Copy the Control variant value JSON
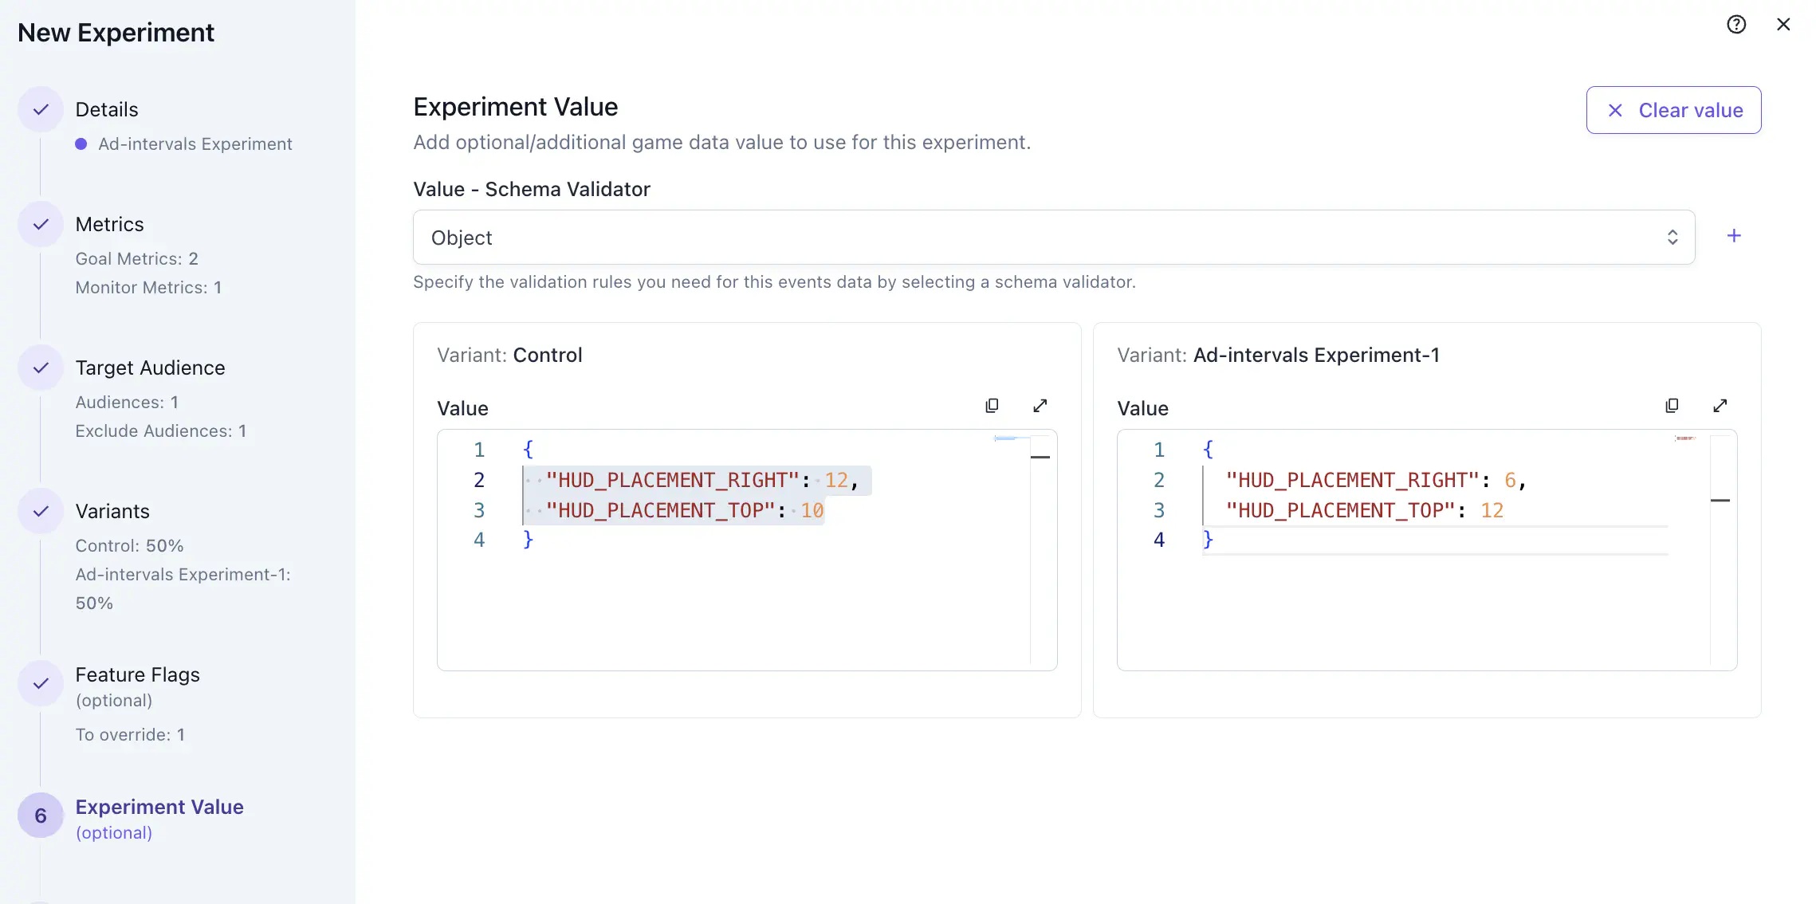The image size is (1816, 904). click(x=992, y=405)
